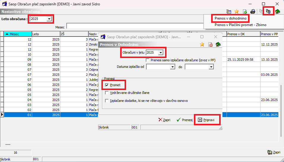Screen dimensions: 284x162
Task: Sort by the Leto column header
Action: [x=46, y=34]
